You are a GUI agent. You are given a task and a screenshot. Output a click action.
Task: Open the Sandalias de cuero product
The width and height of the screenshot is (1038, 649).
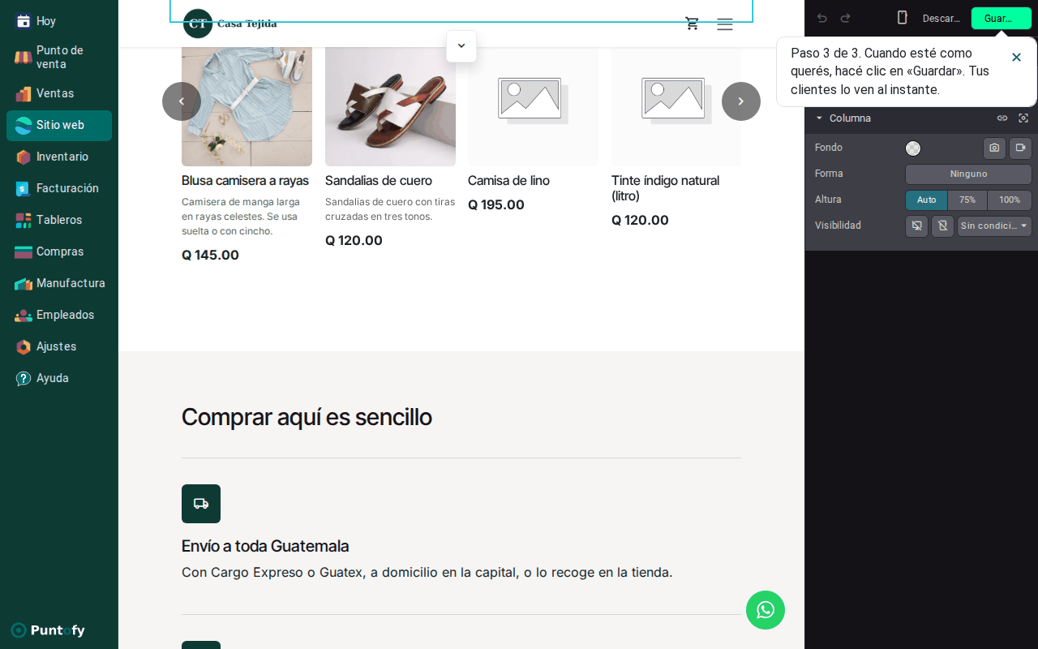point(379,181)
